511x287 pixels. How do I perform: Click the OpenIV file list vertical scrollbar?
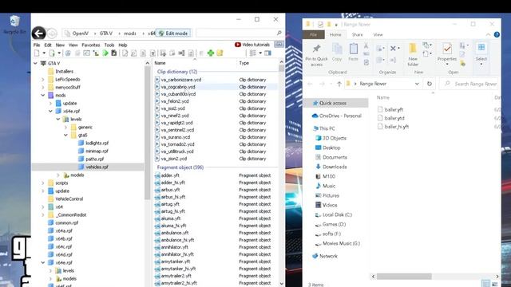click(282, 69)
